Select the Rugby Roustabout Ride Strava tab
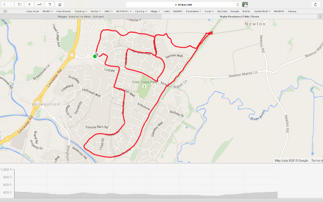This screenshot has height=202, width=323. click(x=239, y=17)
